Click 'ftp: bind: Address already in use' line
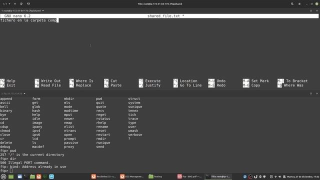 33,166
